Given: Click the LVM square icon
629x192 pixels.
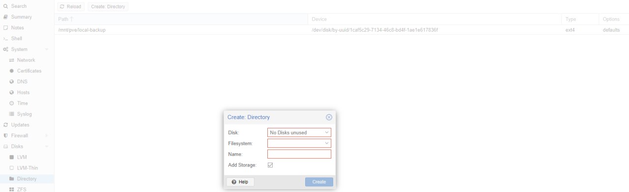Looking at the screenshot, I should (x=12, y=157).
